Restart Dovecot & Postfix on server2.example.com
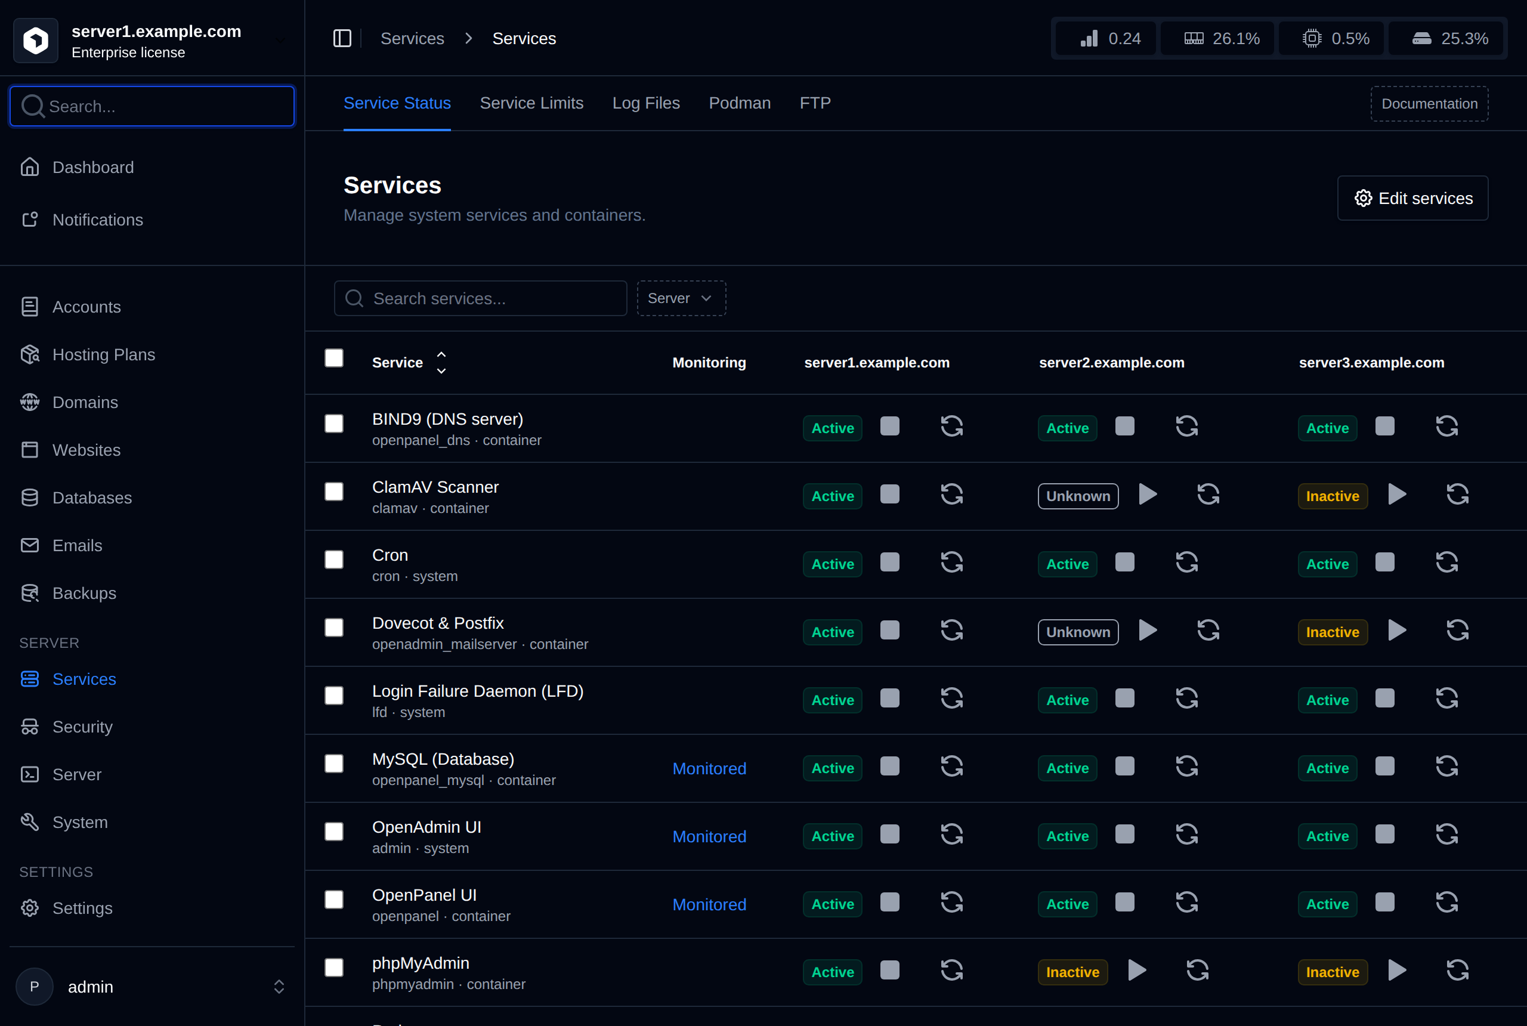This screenshot has height=1026, width=1527. point(1208,630)
